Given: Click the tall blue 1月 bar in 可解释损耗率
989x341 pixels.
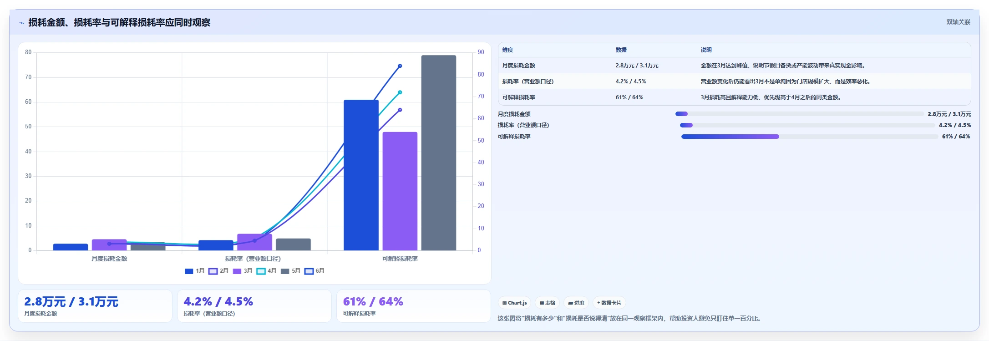Looking at the screenshot, I should (361, 175).
